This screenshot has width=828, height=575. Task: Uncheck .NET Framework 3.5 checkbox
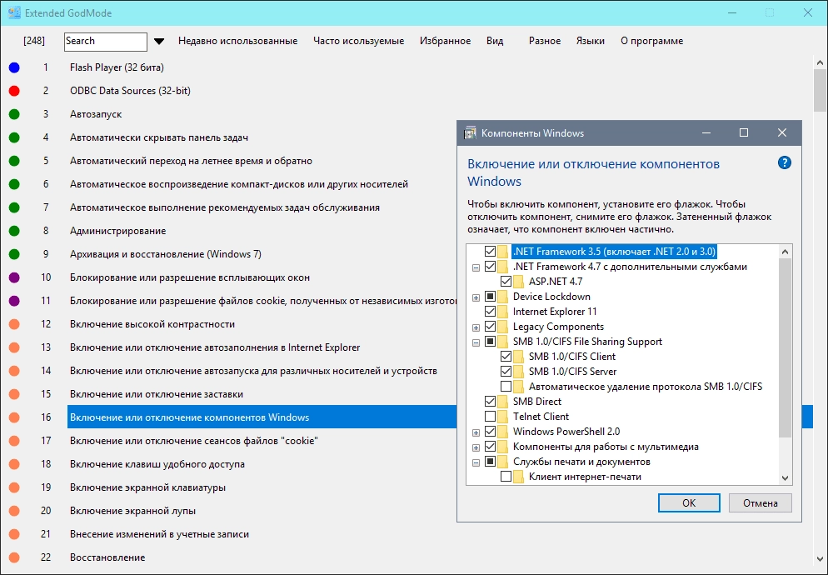pyautogui.click(x=490, y=252)
